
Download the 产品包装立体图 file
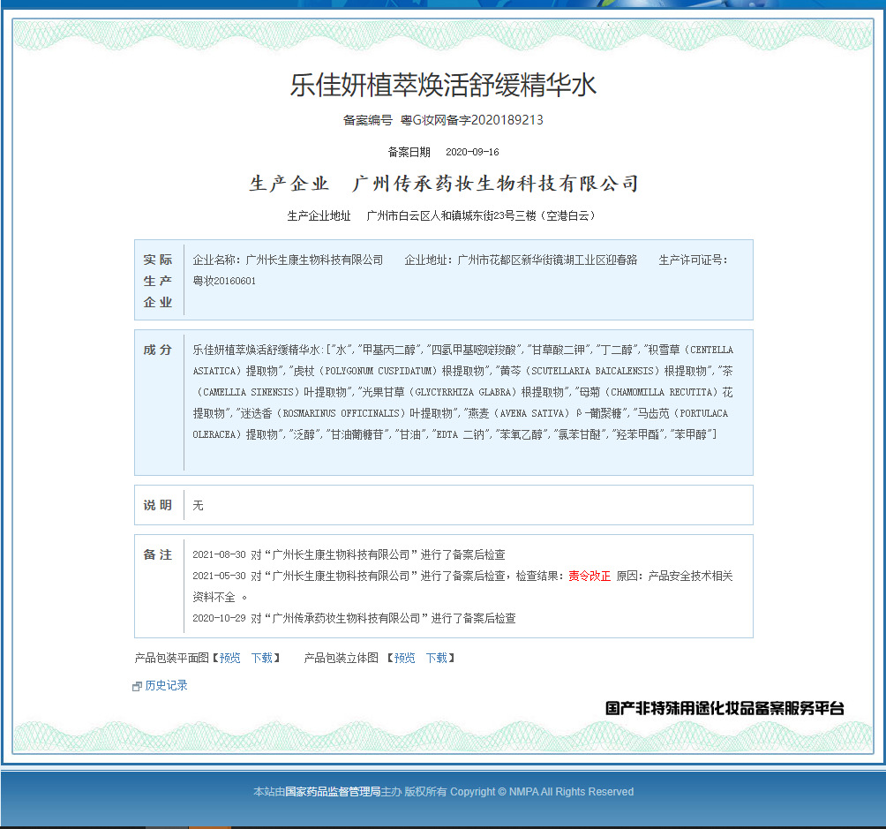coord(437,658)
